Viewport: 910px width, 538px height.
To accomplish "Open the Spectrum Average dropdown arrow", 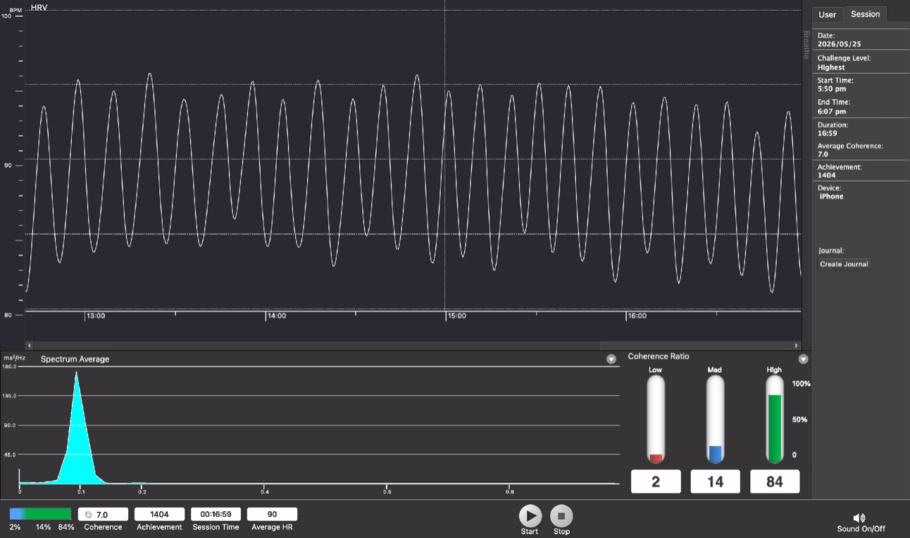I will coord(611,359).
